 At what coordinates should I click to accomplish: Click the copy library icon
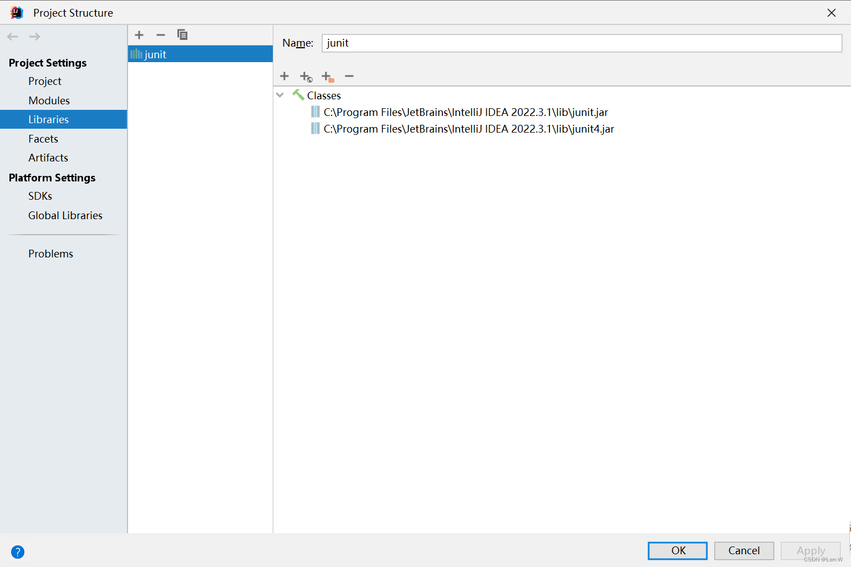click(182, 34)
